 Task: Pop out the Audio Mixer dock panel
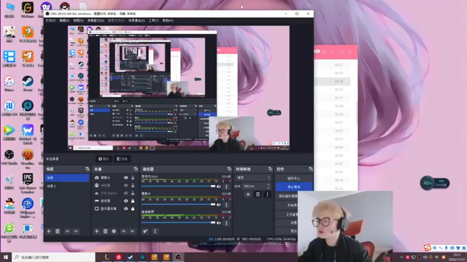(229, 169)
